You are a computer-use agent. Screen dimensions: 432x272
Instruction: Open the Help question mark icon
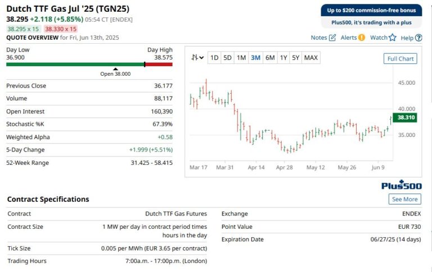tap(418, 38)
